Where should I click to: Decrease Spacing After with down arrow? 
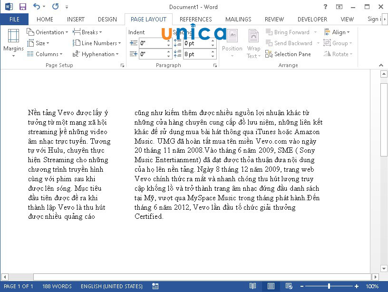tap(213, 57)
